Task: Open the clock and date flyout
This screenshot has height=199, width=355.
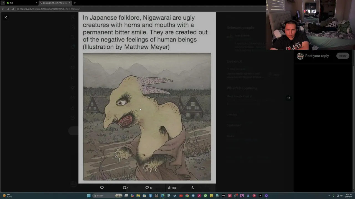Action: click(x=349, y=196)
